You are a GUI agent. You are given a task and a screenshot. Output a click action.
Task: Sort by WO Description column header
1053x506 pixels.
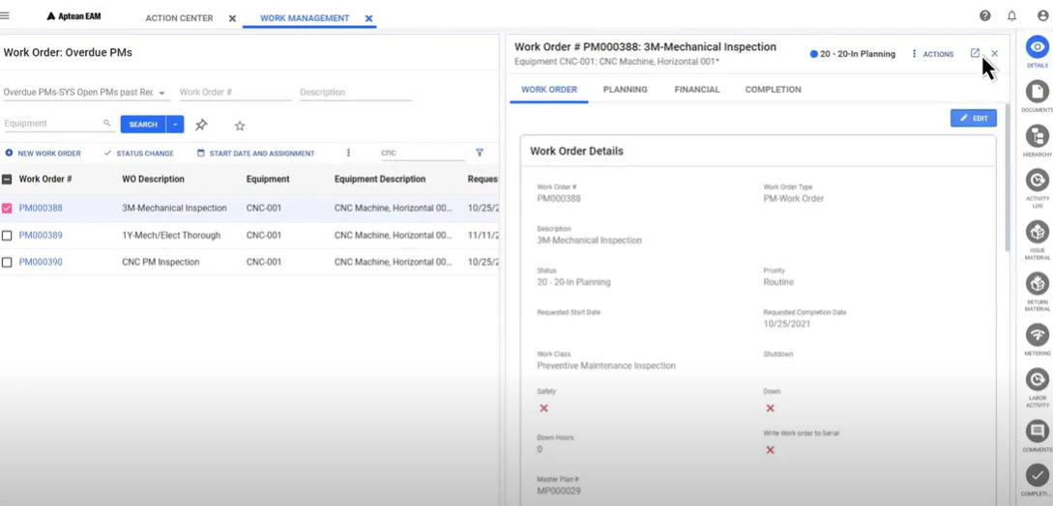[x=153, y=180]
